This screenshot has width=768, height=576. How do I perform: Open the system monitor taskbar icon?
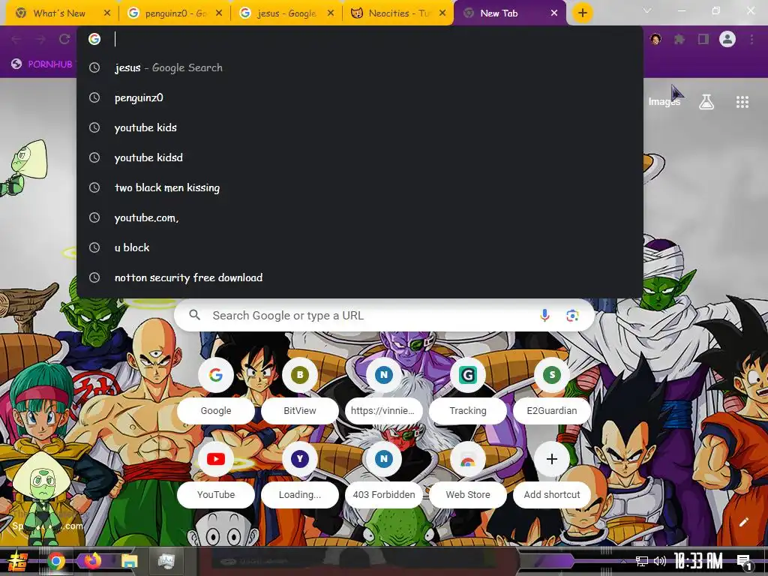pyautogui.click(x=166, y=561)
